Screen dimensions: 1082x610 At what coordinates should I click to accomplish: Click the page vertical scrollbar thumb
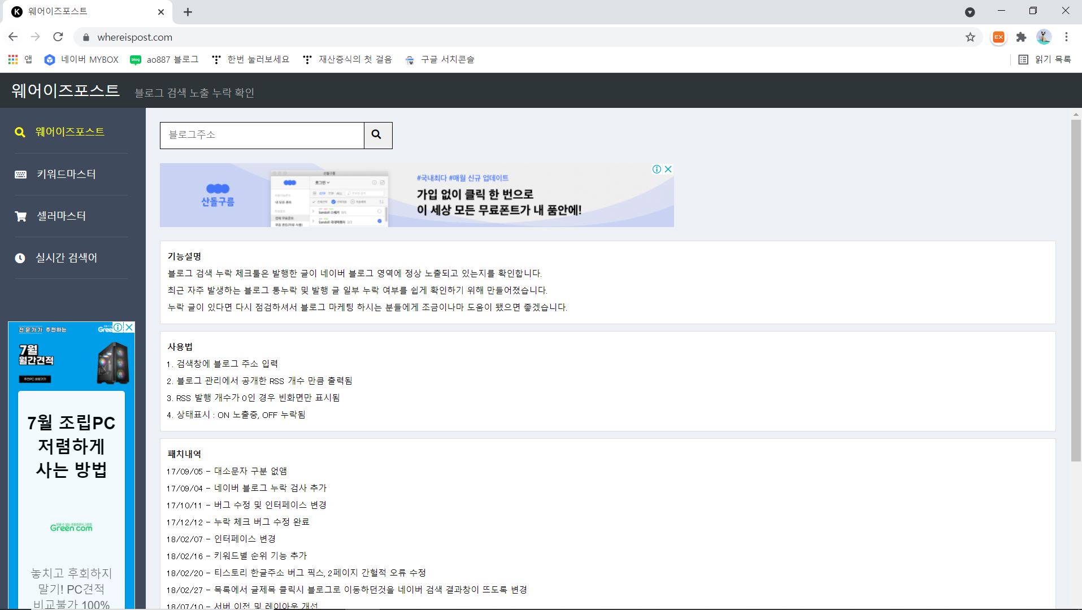pos(1076,291)
